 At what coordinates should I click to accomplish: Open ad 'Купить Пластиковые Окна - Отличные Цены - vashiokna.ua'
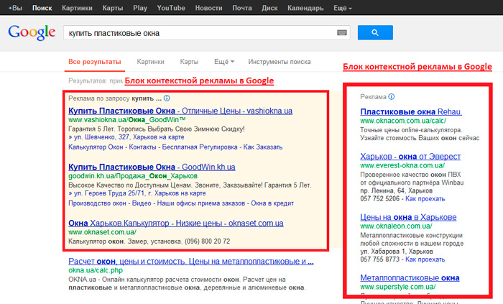(x=180, y=111)
